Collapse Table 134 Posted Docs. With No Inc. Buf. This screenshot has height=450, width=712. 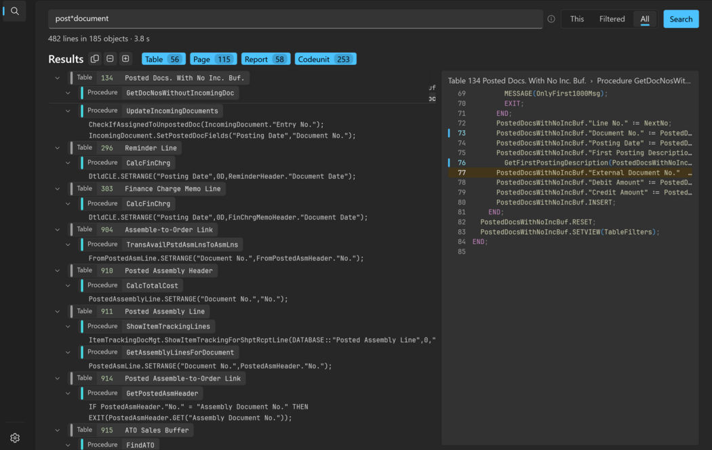point(57,78)
